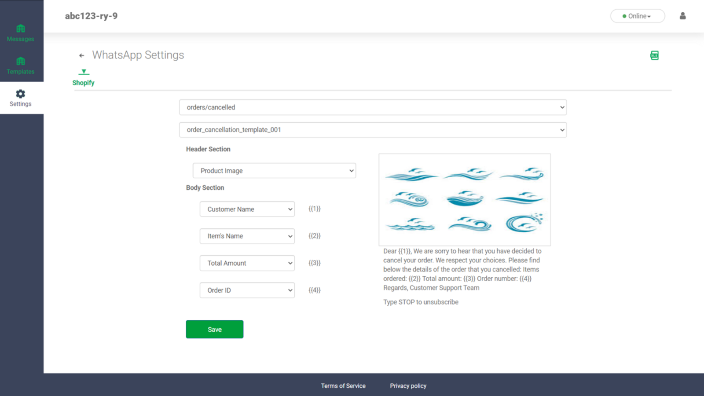Save the WhatsApp template settings
The width and height of the screenshot is (704, 396).
(x=214, y=329)
